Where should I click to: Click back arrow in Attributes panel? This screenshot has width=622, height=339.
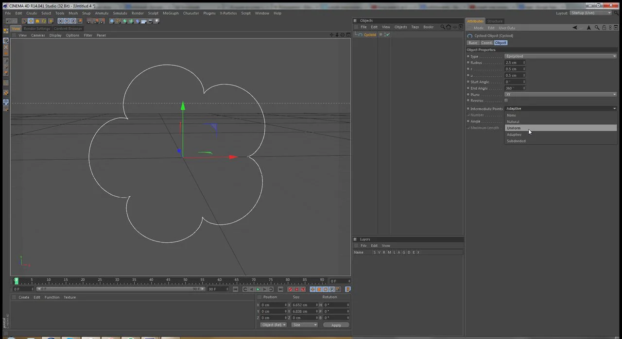tap(575, 28)
